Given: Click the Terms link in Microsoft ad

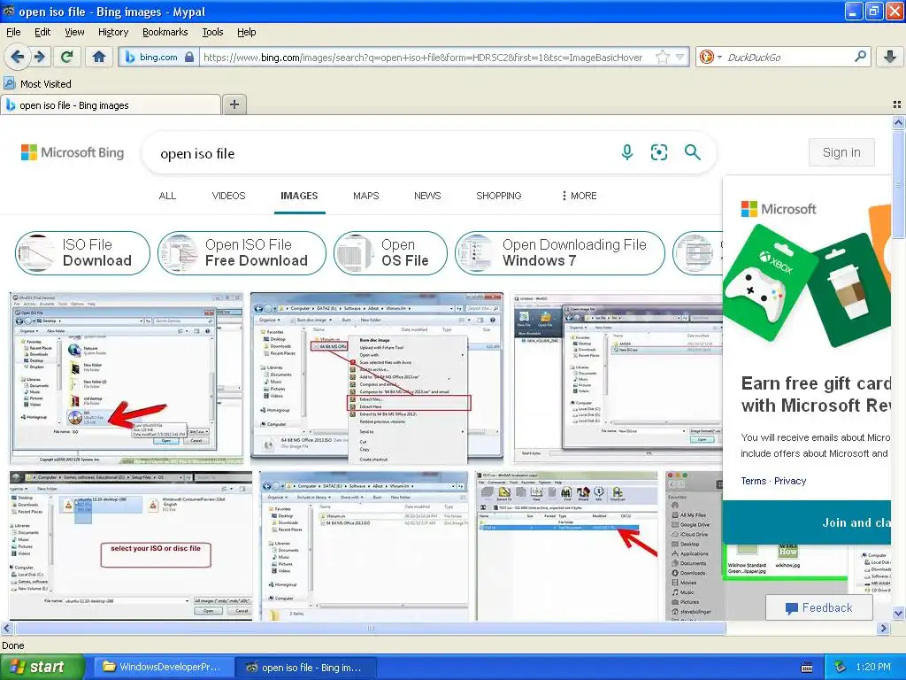Looking at the screenshot, I should click(x=754, y=481).
